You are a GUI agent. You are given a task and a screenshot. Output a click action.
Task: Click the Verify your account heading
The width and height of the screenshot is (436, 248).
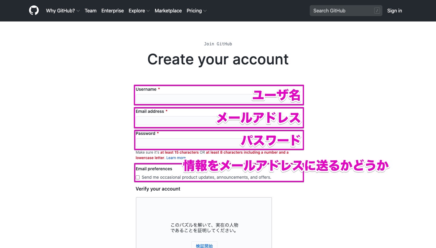click(158, 189)
